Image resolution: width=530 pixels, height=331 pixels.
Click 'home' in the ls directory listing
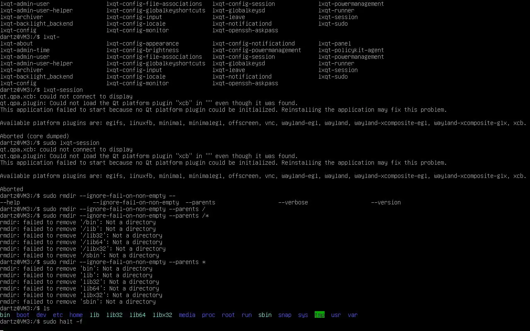click(x=76, y=315)
